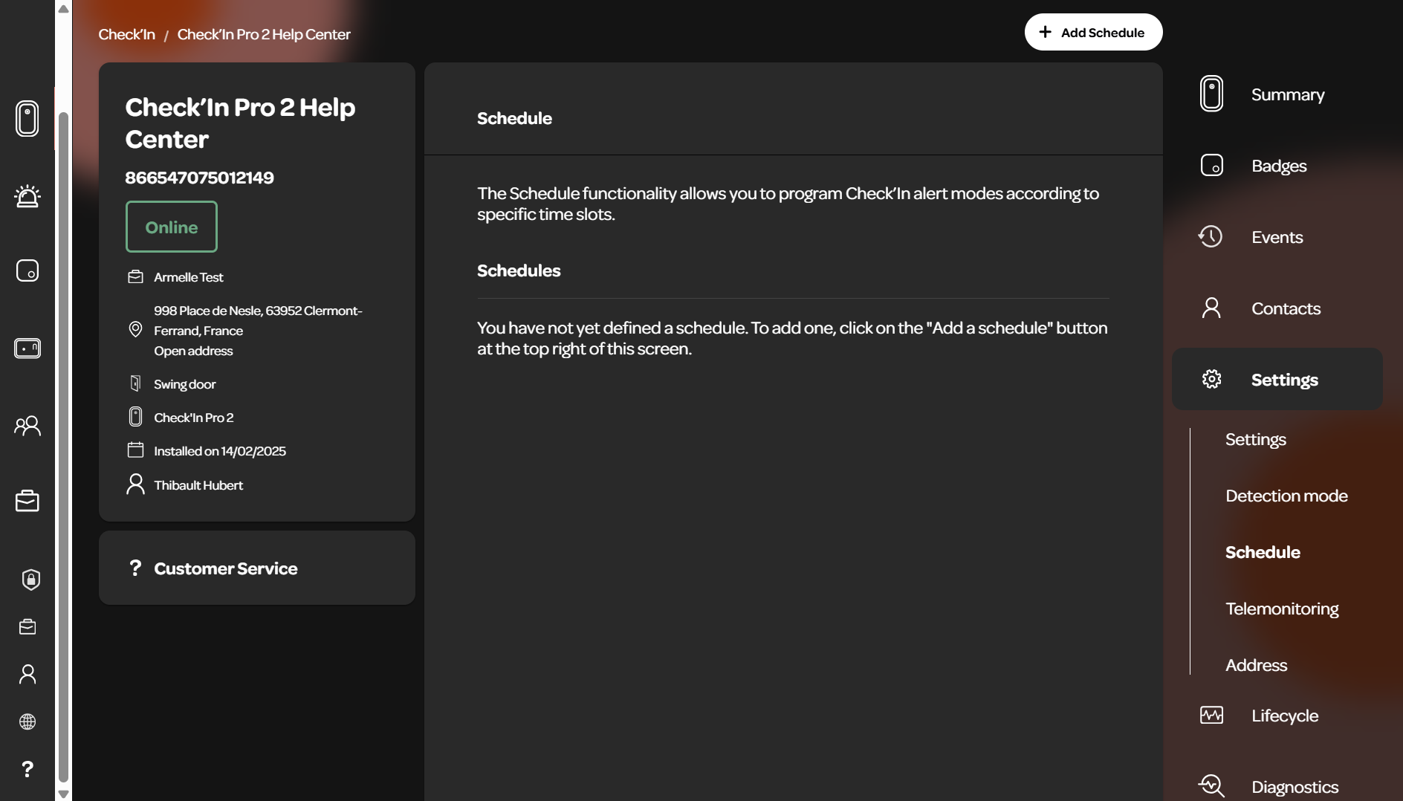Open the user profile icon in sidebar
The width and height of the screenshot is (1403, 801).
click(27, 674)
